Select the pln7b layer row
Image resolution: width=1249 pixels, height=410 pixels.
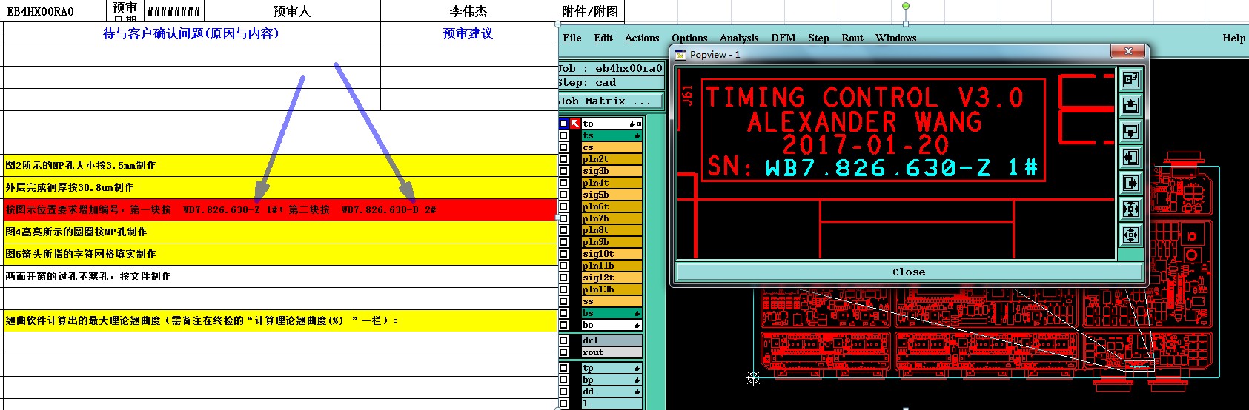[x=612, y=218]
